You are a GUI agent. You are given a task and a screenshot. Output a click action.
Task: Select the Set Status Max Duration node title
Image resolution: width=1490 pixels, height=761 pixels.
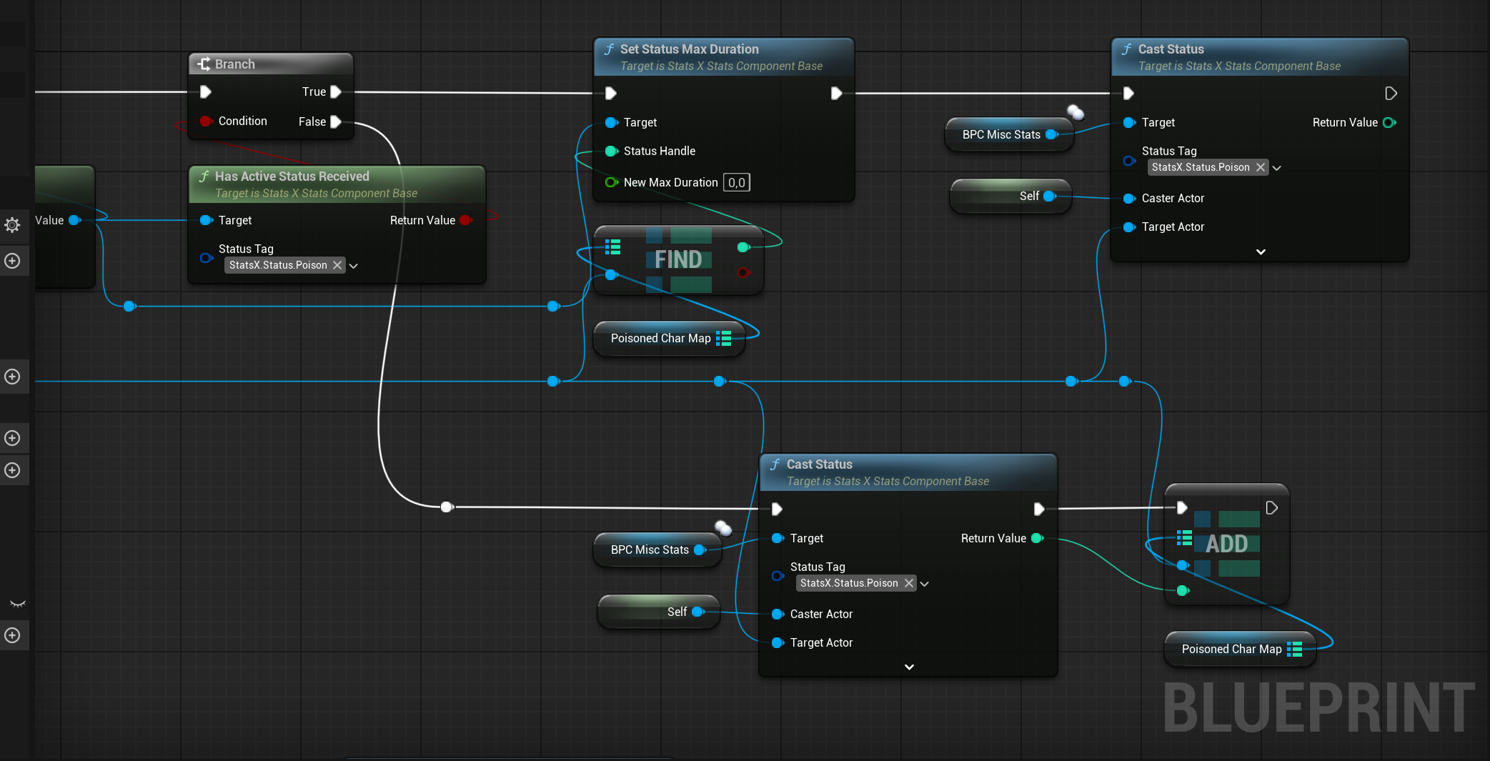pos(689,49)
